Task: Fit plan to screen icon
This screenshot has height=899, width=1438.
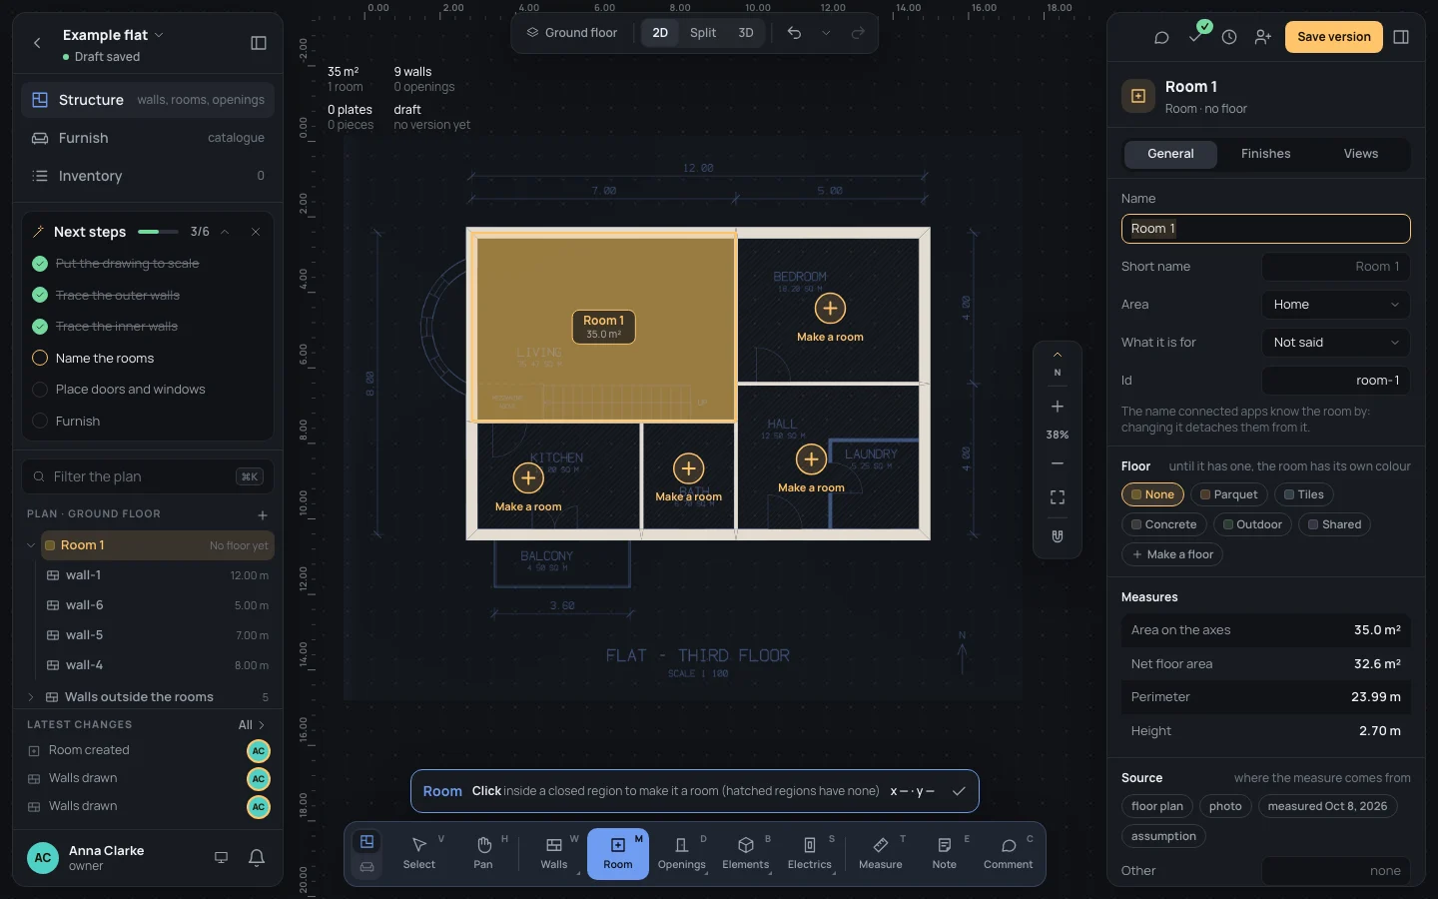Action: click(1058, 497)
